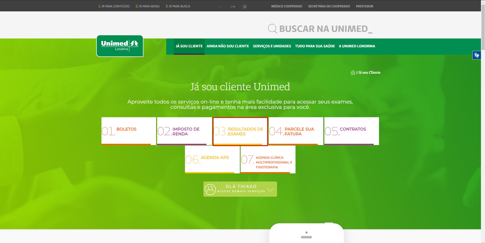
Task: Open the 07 Agenda Clínica Multiprofissional card
Action: tap(268, 159)
